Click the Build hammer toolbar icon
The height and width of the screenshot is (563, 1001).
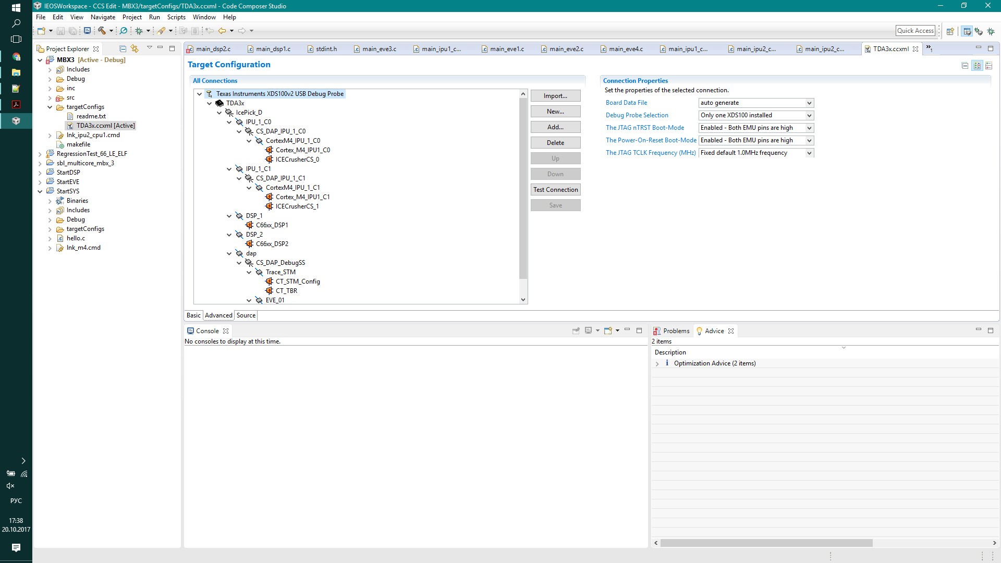click(x=102, y=31)
